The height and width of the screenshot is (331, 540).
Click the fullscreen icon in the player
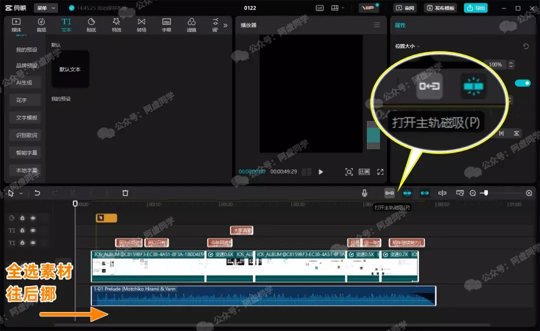380,172
